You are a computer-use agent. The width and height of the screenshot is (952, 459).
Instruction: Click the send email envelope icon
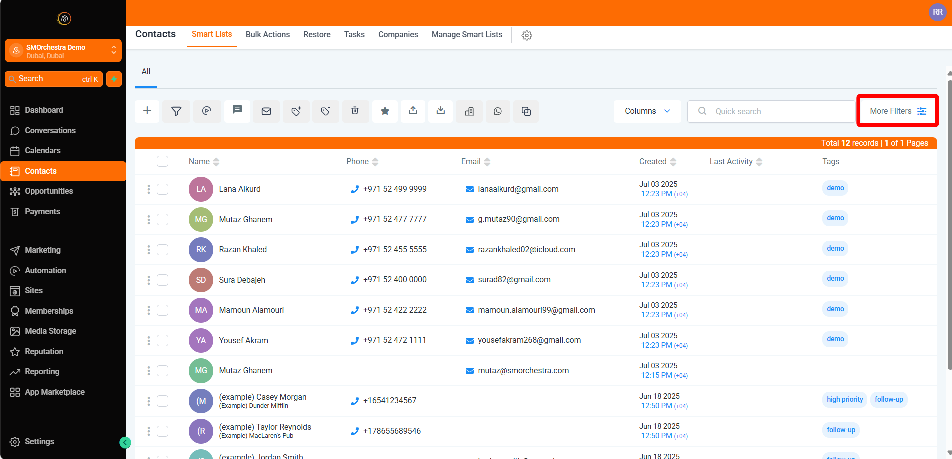(x=266, y=111)
